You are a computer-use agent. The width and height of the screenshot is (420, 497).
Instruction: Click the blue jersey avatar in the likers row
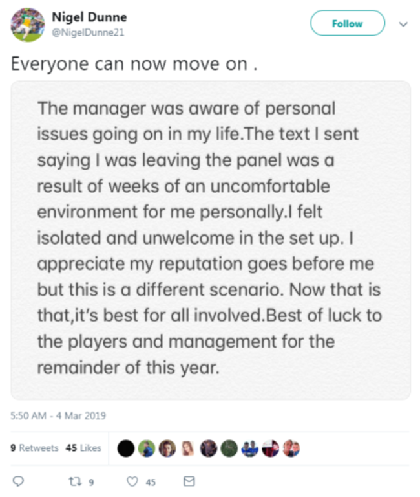tap(251, 448)
